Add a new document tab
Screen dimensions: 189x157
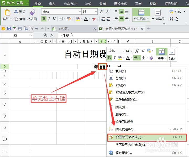(149, 29)
